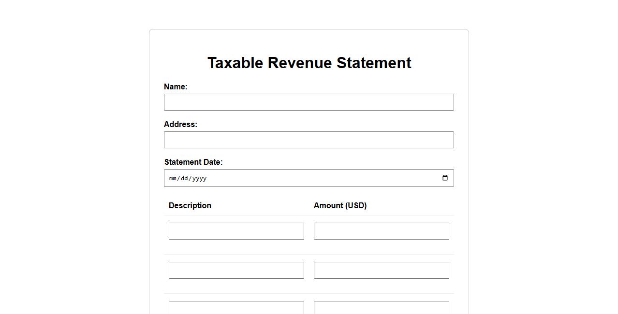Focus the second row Amount input

381,271
